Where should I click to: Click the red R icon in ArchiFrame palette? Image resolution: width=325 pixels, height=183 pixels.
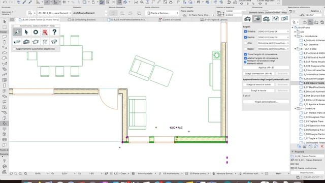[x=45, y=32]
